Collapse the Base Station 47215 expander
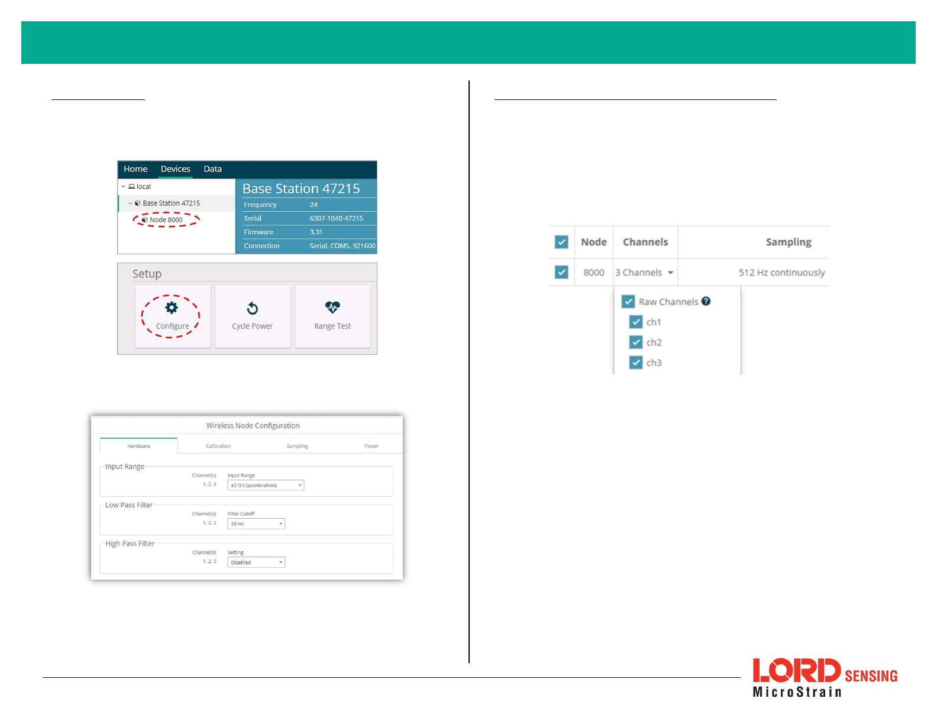The width and height of the screenshot is (937, 724). coord(130,203)
